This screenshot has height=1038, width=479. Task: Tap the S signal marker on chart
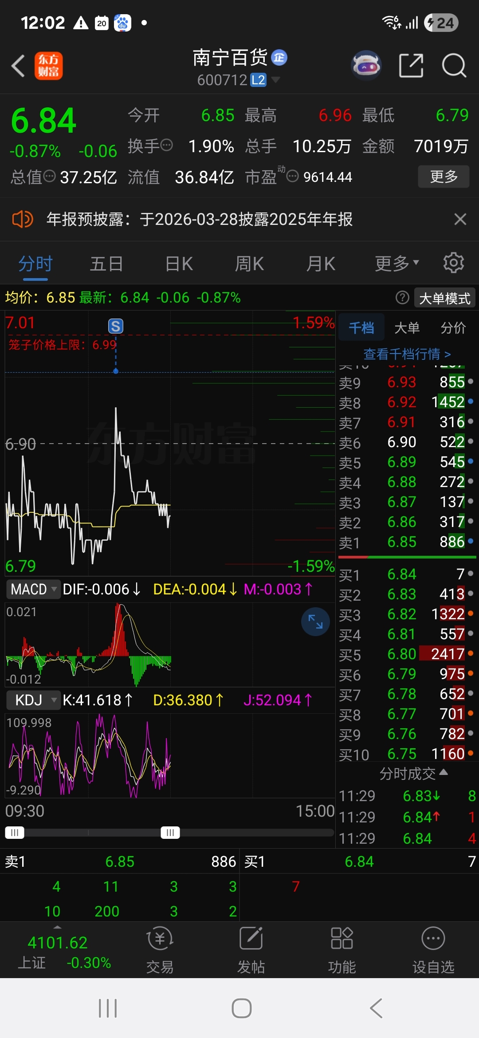pyautogui.click(x=116, y=326)
